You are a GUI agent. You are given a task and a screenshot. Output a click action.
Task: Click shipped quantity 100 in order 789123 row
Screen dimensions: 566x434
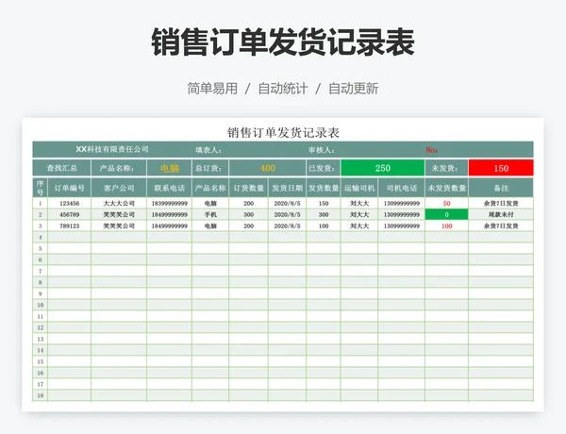324,226
